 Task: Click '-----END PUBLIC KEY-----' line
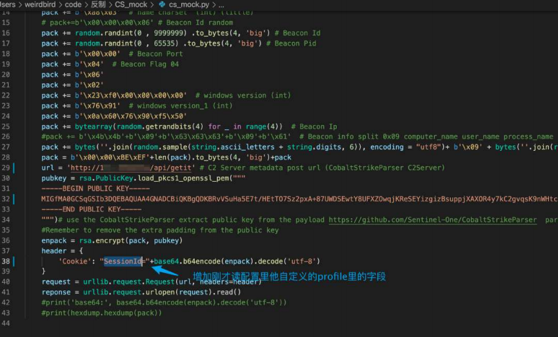coord(92,209)
